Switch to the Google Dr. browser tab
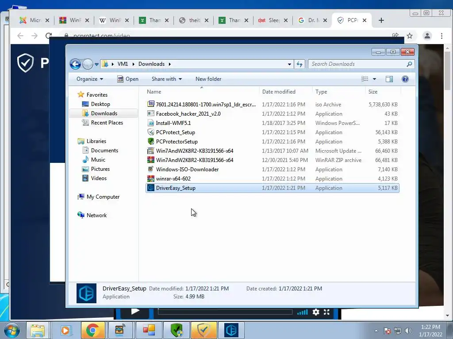Viewport: 453px width, 339px height. pos(313,20)
